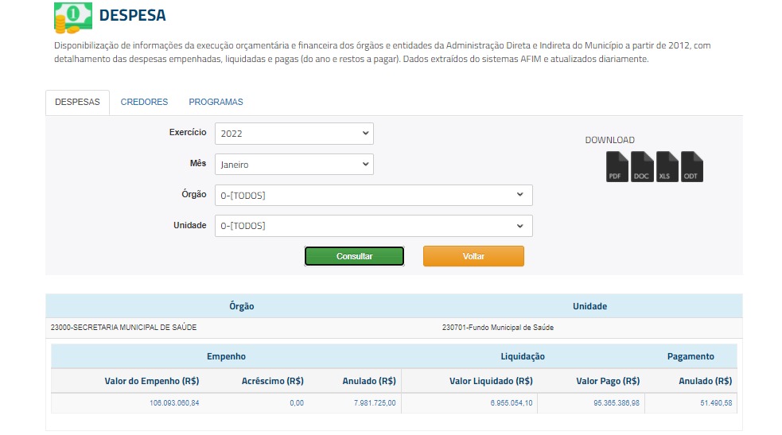Open the Exercício year dropdown
Viewport: 782px width, 435px height.
click(x=294, y=134)
